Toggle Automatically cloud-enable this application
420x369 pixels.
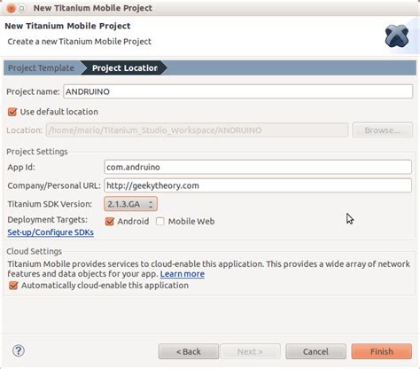pyautogui.click(x=13, y=286)
